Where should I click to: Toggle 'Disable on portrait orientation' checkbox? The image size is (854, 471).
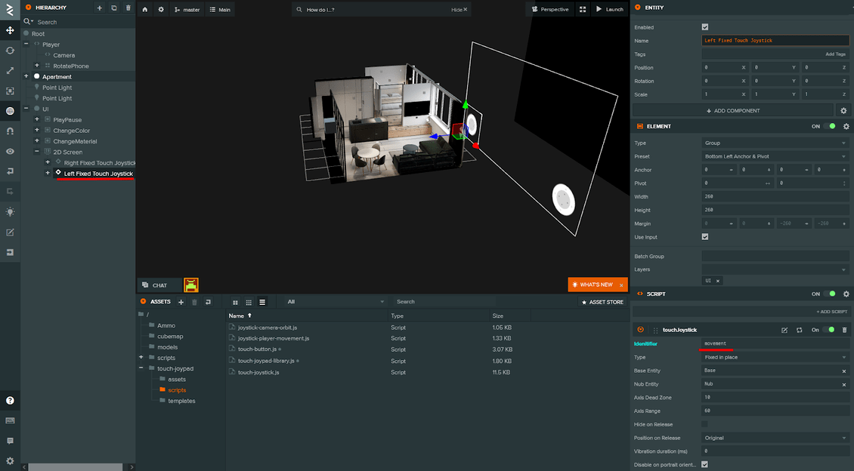coord(704,464)
